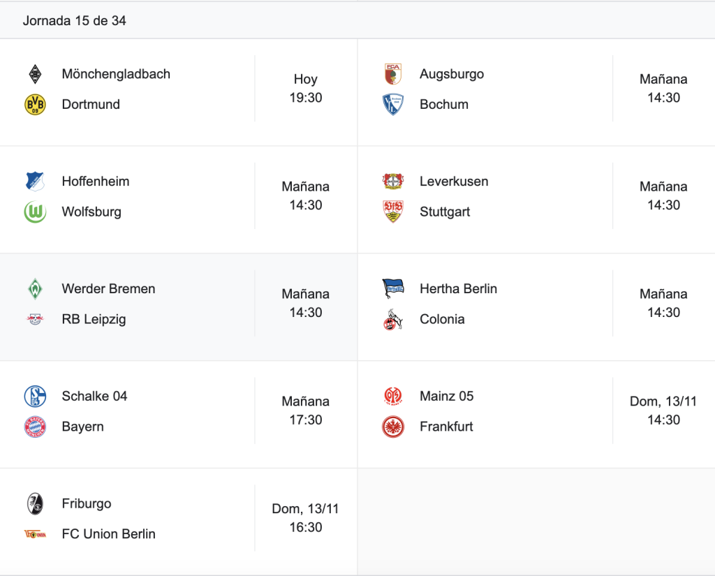The width and height of the screenshot is (715, 576).
Task: Open Schalke 04 match at Mañana 17:30
Action: (x=179, y=415)
